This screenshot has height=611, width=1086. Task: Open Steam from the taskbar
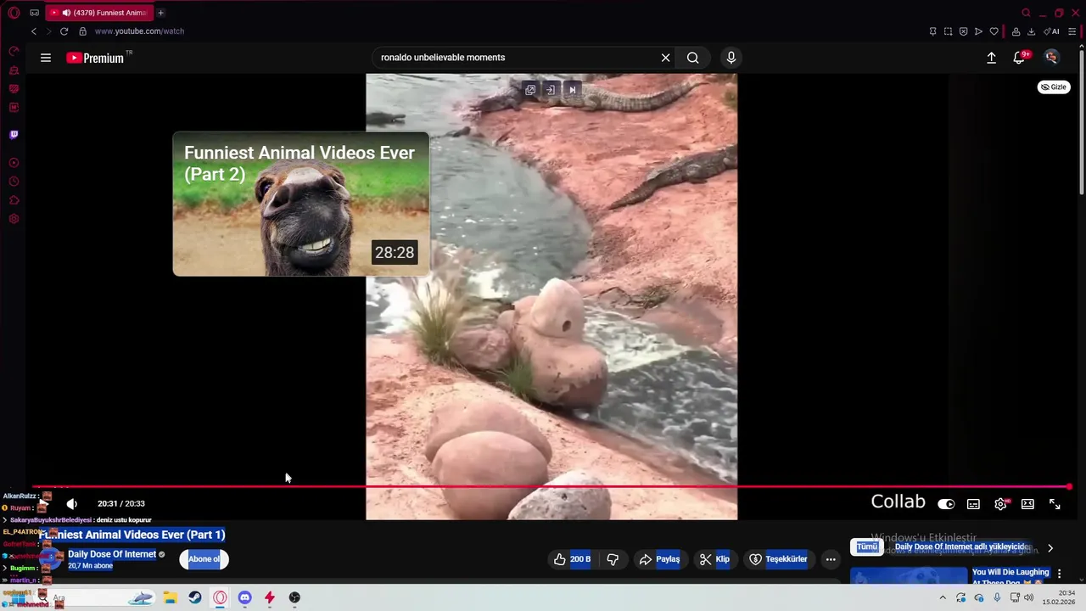coord(195,597)
